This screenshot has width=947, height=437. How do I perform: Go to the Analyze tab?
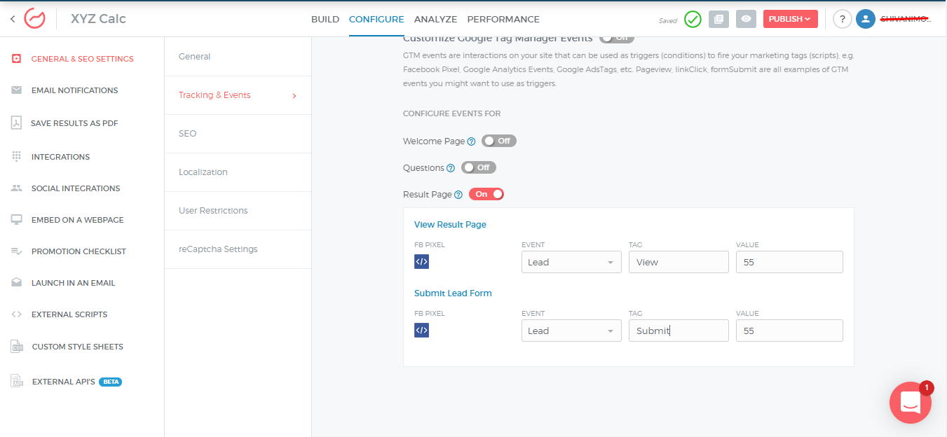435,20
